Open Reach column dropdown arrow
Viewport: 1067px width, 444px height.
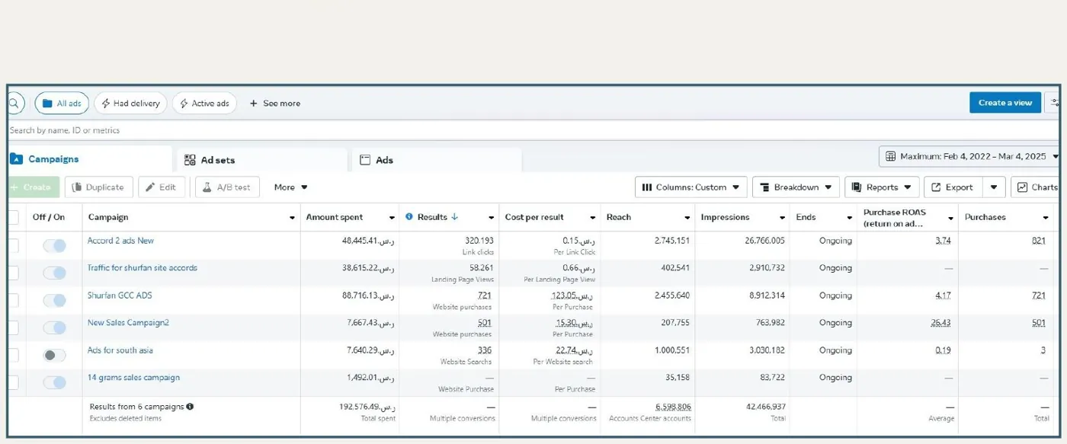click(x=687, y=218)
